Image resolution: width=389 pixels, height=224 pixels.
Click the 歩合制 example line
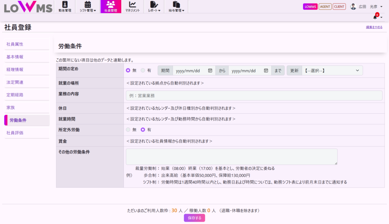click(x=197, y=175)
